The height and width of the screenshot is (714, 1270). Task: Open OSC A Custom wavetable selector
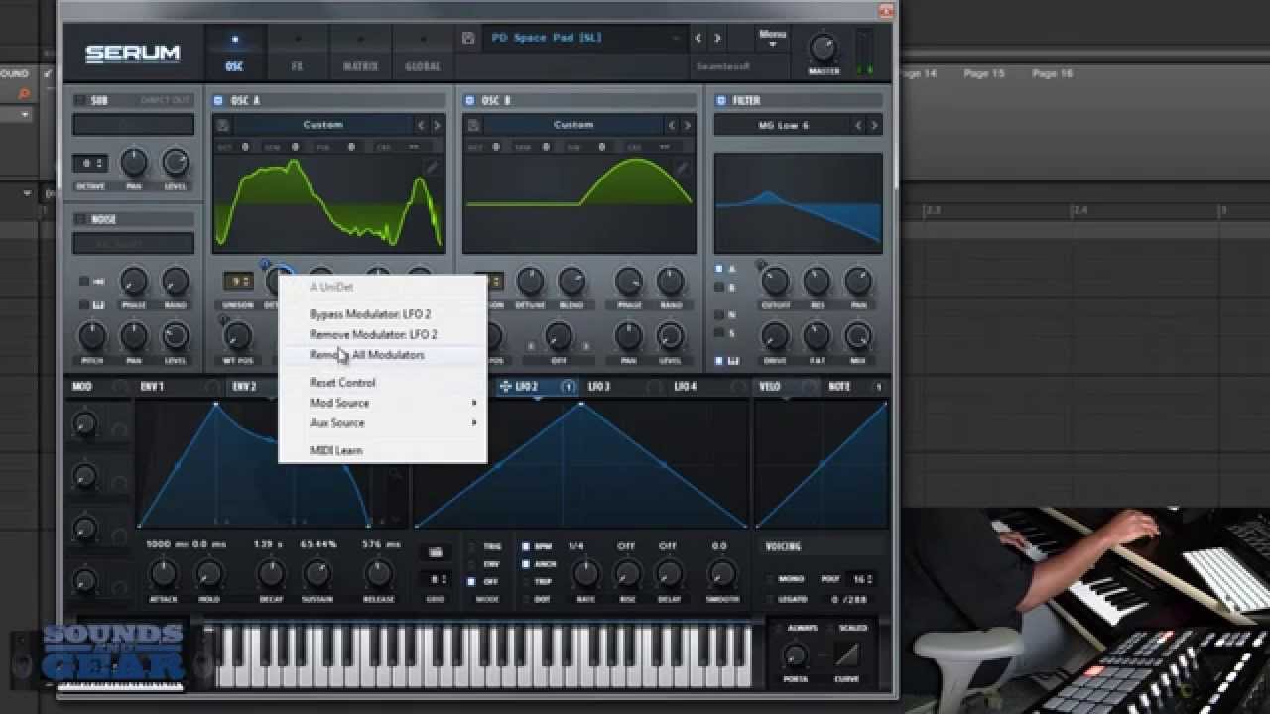323,125
